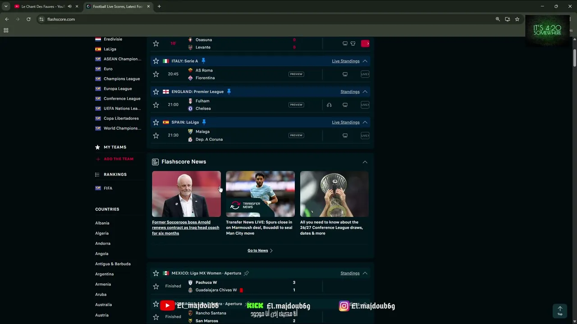Click the Add The Team link

[119, 159]
